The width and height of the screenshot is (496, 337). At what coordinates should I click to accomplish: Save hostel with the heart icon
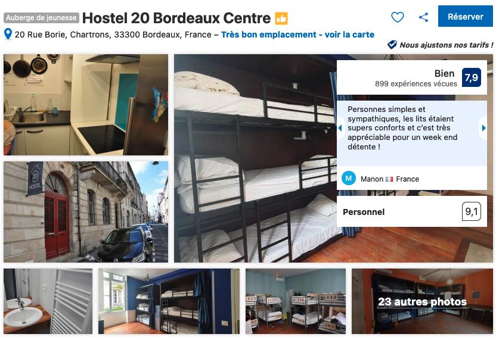tap(397, 17)
